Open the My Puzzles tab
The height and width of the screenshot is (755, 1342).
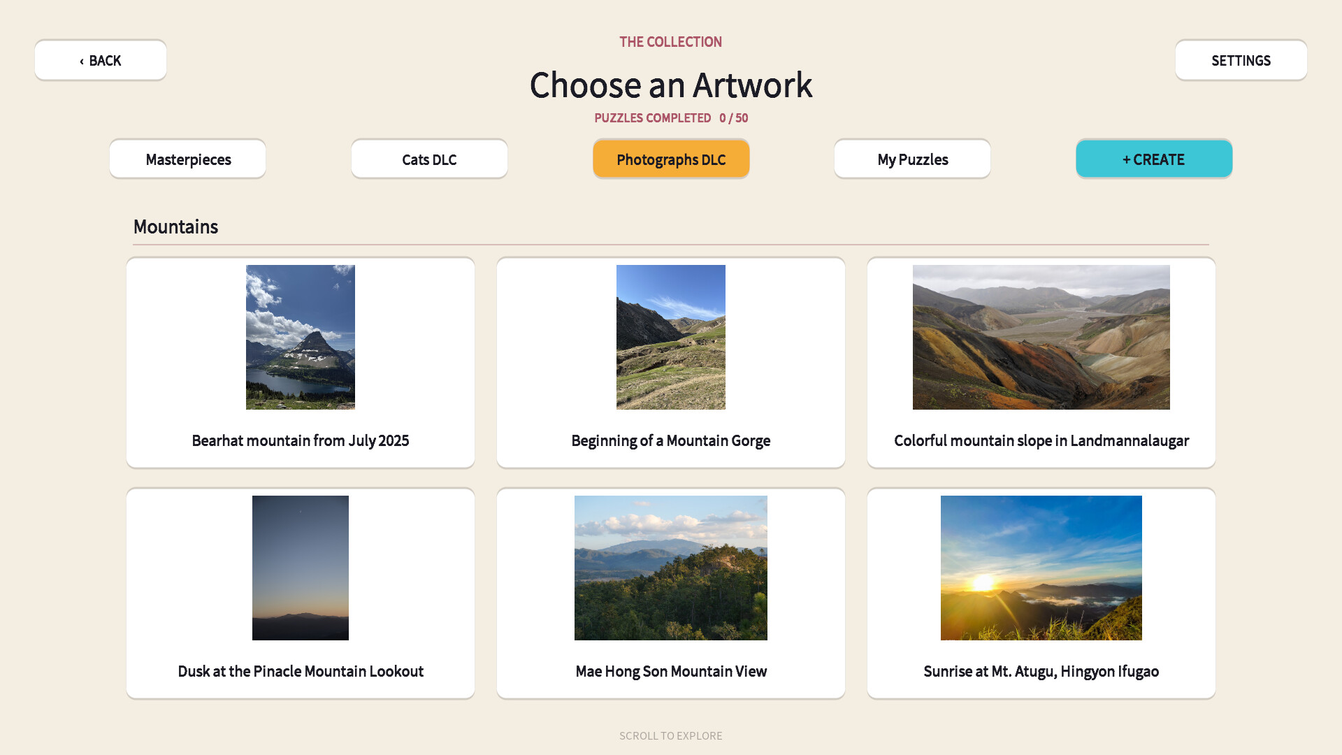[x=912, y=159]
